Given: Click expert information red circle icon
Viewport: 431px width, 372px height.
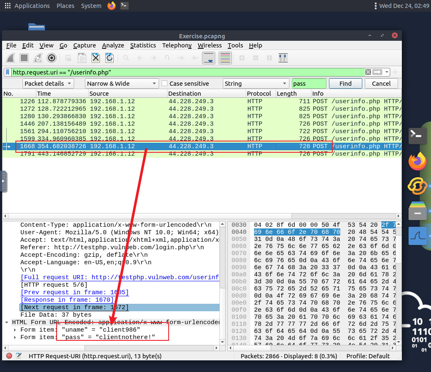Looking at the screenshot, I should (x=9, y=356).
